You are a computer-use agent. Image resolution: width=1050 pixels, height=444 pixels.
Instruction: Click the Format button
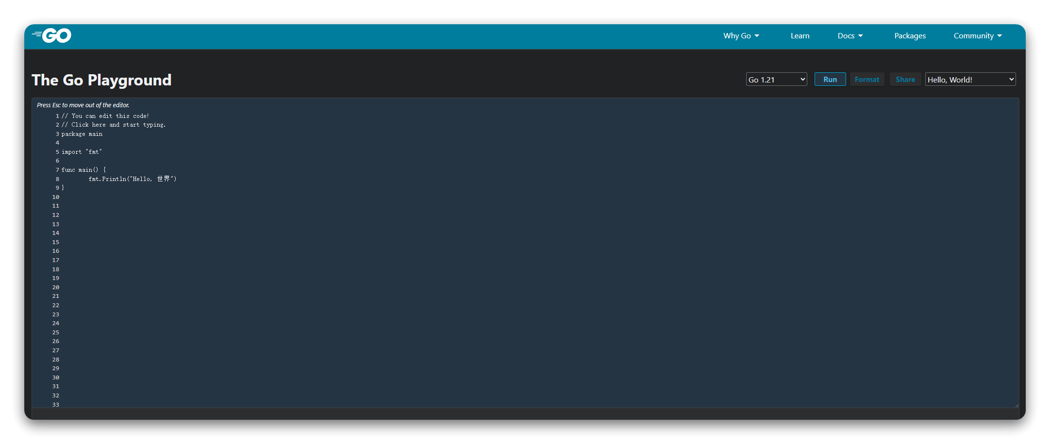coord(867,80)
